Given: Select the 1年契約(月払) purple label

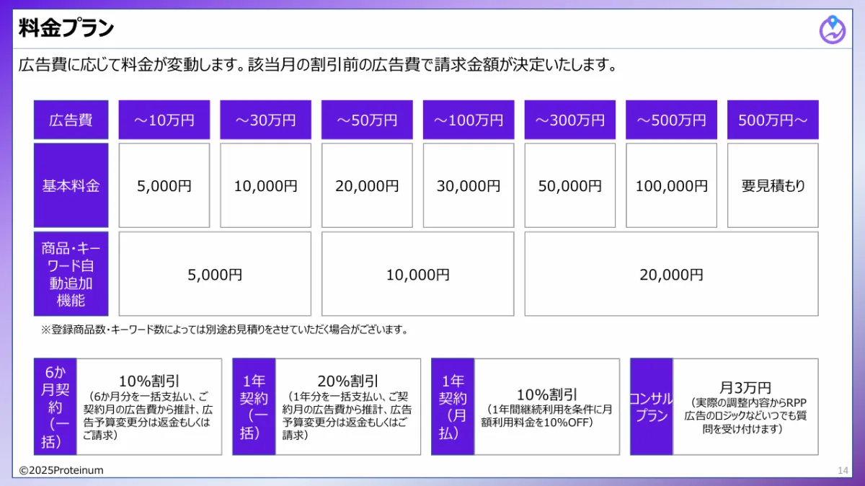Looking at the screenshot, I should 453,407.
